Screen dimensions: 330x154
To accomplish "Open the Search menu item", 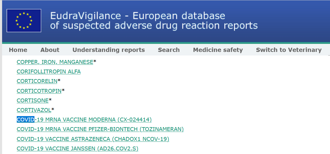I will [169, 50].
